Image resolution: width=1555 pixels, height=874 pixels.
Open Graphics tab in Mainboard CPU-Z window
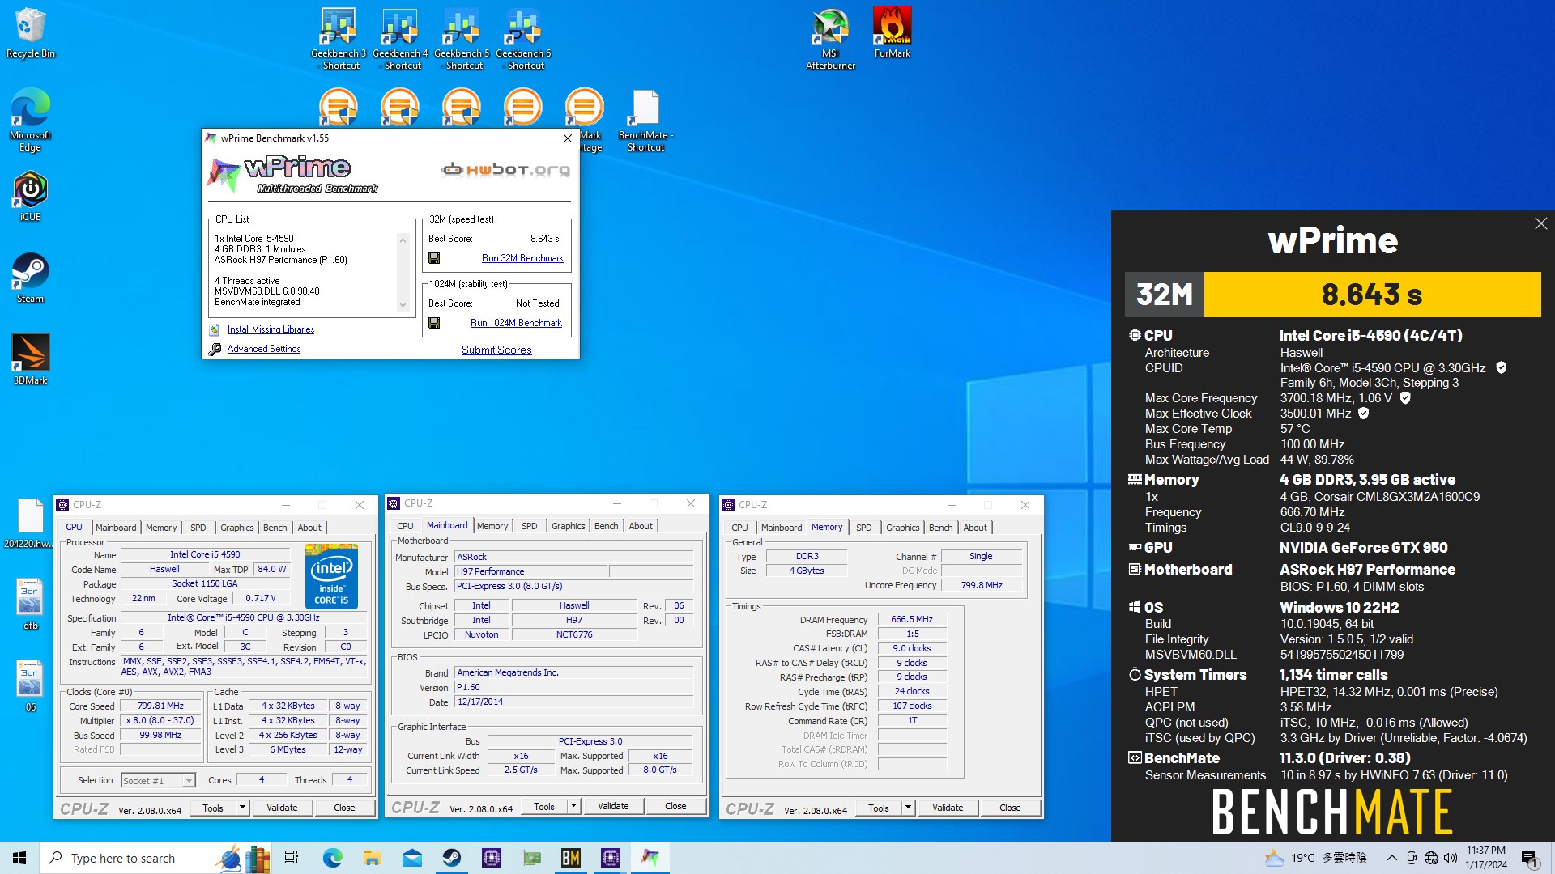[569, 526]
